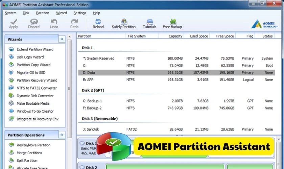Open NTFS to FAT32 Converter
The width and height of the screenshot is (284, 169).
point(37,88)
